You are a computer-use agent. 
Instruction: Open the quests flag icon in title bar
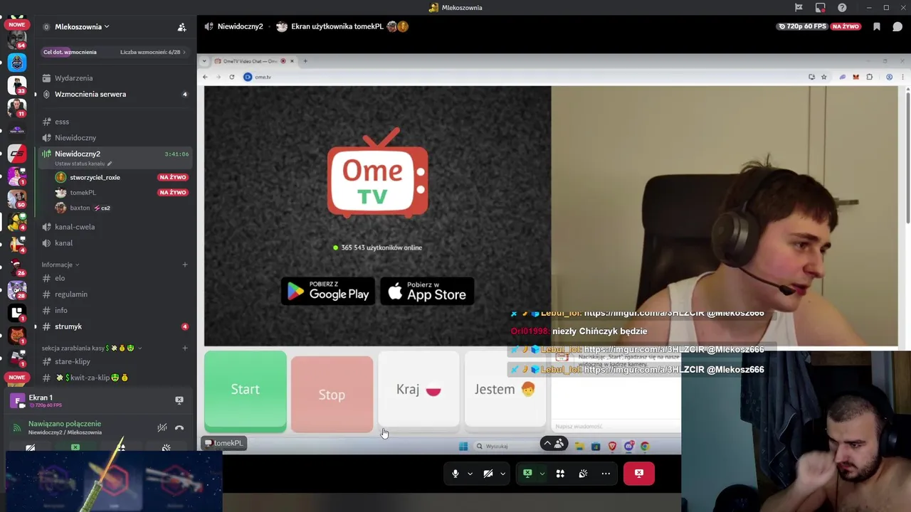[x=799, y=8]
